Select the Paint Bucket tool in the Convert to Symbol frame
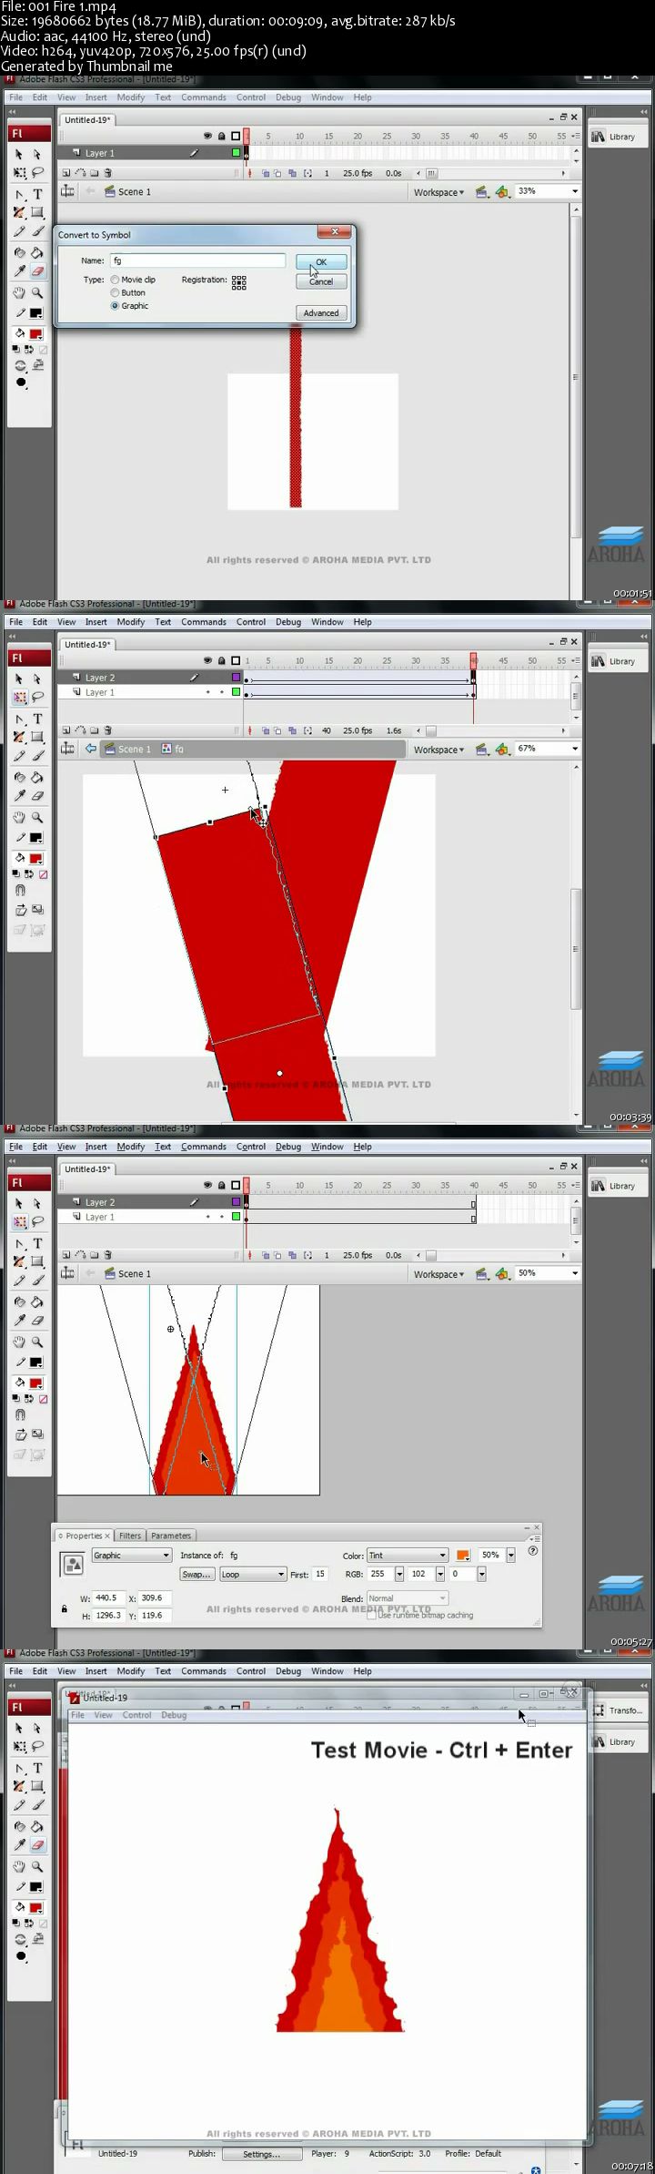The height and width of the screenshot is (2174, 655). [x=37, y=252]
